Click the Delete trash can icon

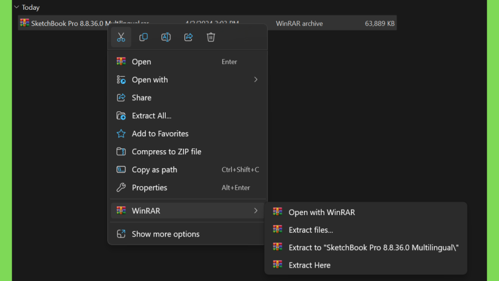pyautogui.click(x=211, y=37)
